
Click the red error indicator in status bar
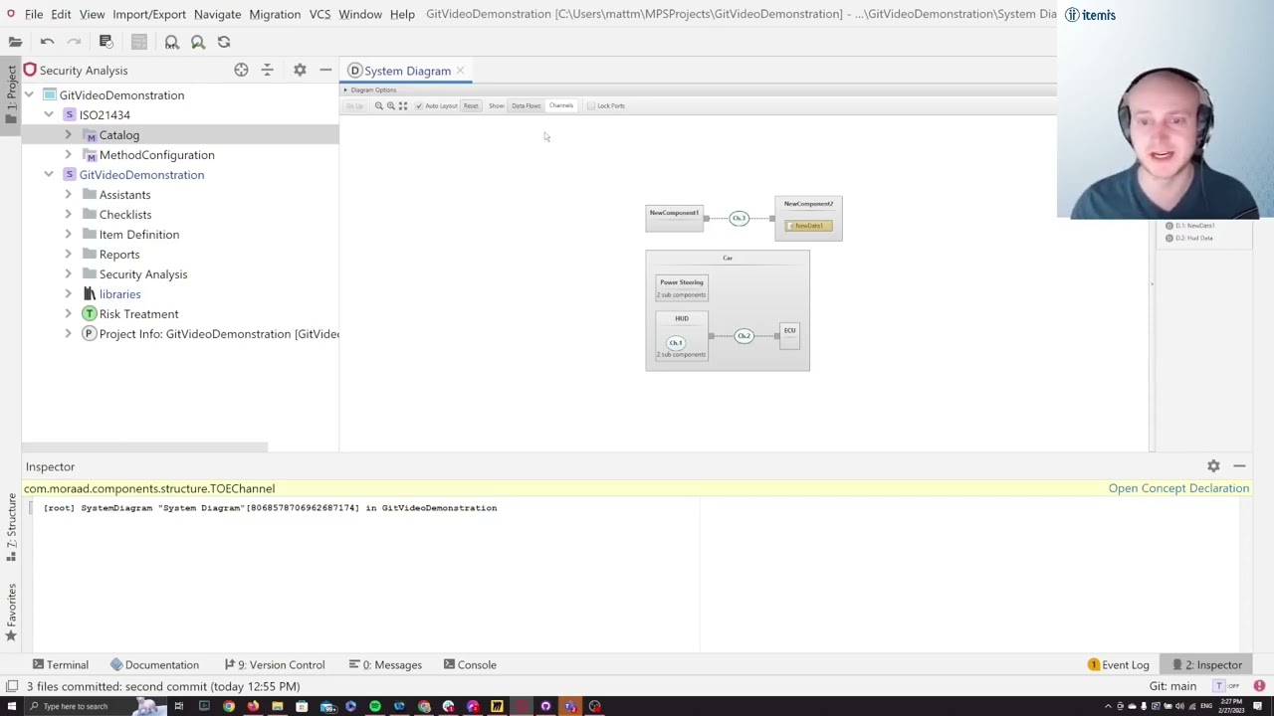tap(1259, 685)
